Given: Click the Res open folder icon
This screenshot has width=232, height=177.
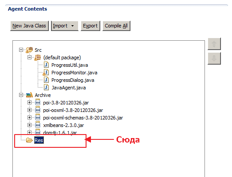Looking at the screenshot, I should click(x=29, y=140).
